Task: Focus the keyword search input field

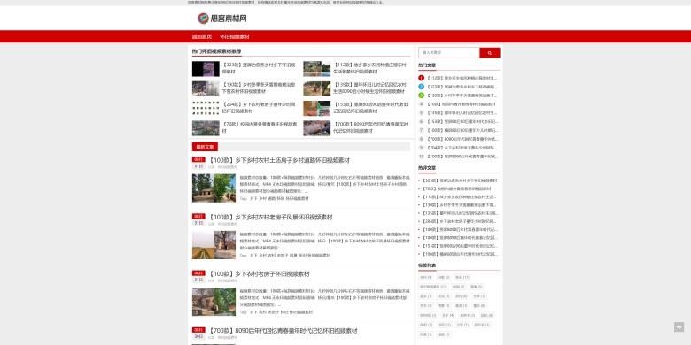Action: [449, 53]
